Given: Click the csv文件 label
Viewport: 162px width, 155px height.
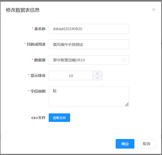Looking at the screenshot, I should (x=38, y=117).
